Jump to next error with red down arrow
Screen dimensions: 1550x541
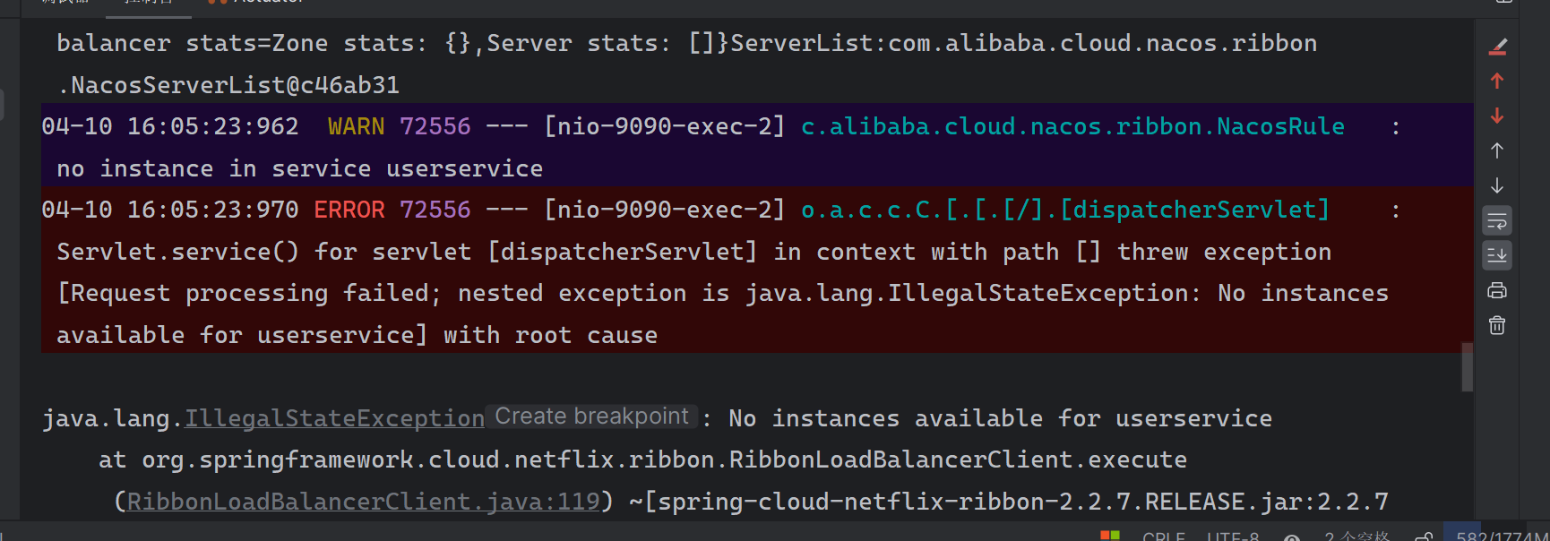(x=1497, y=116)
